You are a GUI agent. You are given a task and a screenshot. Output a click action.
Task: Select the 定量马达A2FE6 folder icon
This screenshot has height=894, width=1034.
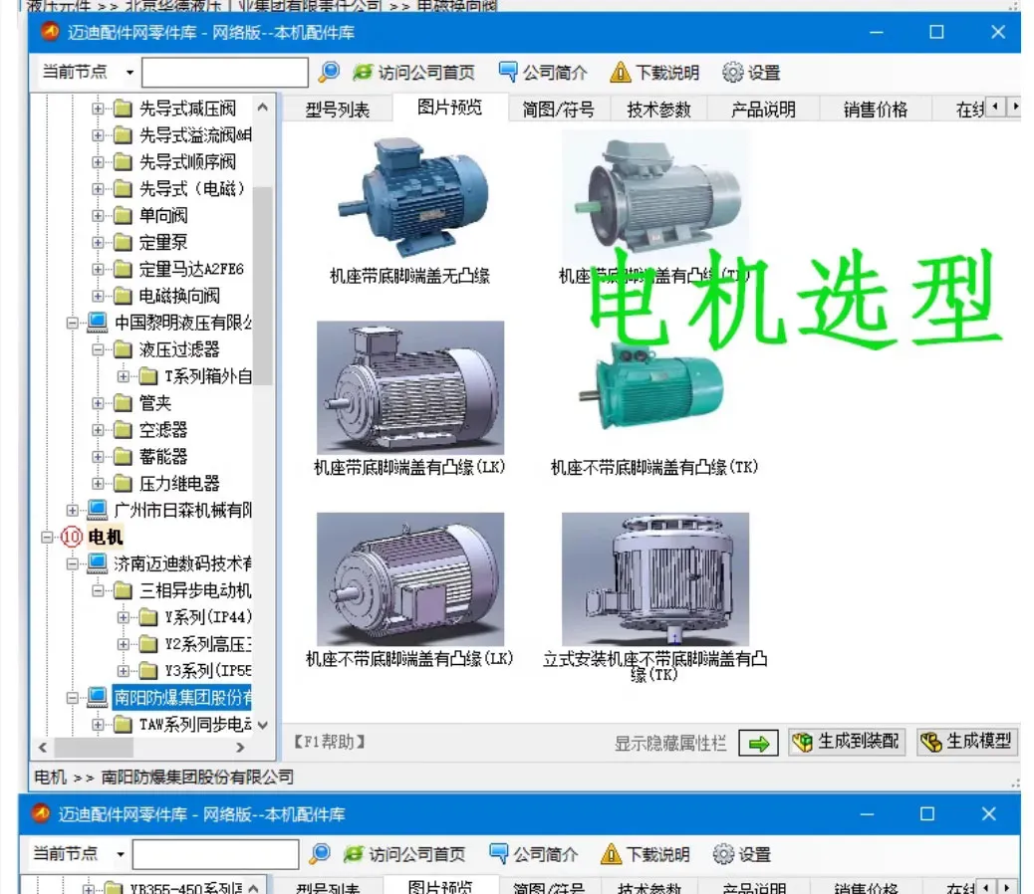pyautogui.click(x=123, y=270)
